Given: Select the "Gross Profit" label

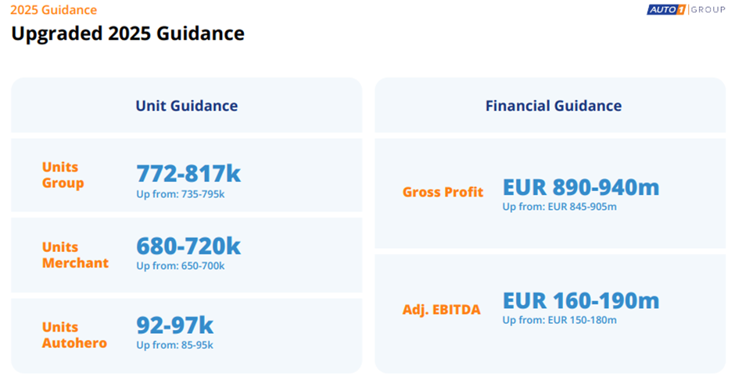Looking at the screenshot, I should [x=443, y=192].
